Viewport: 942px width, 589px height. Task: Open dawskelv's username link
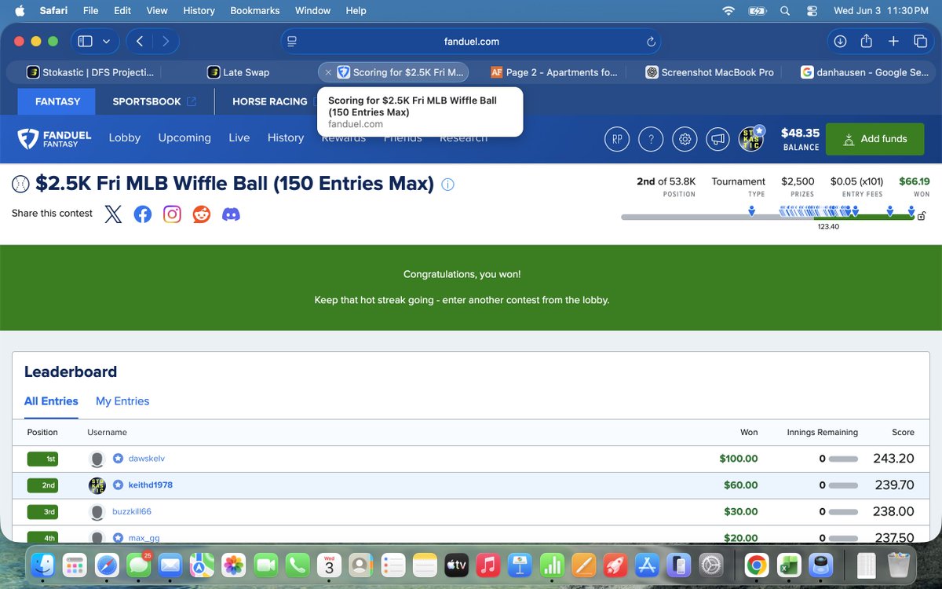point(147,459)
